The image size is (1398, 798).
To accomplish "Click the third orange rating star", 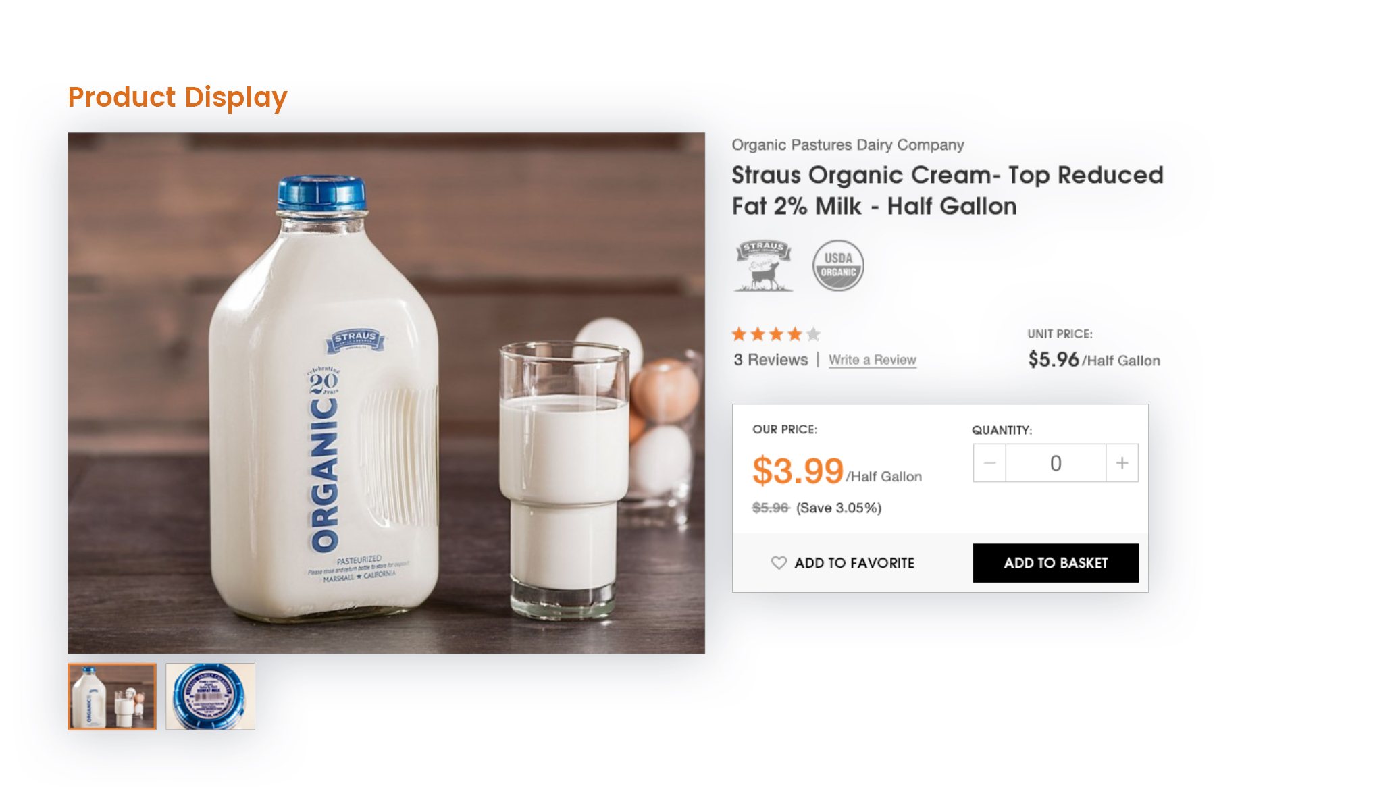I will point(777,334).
